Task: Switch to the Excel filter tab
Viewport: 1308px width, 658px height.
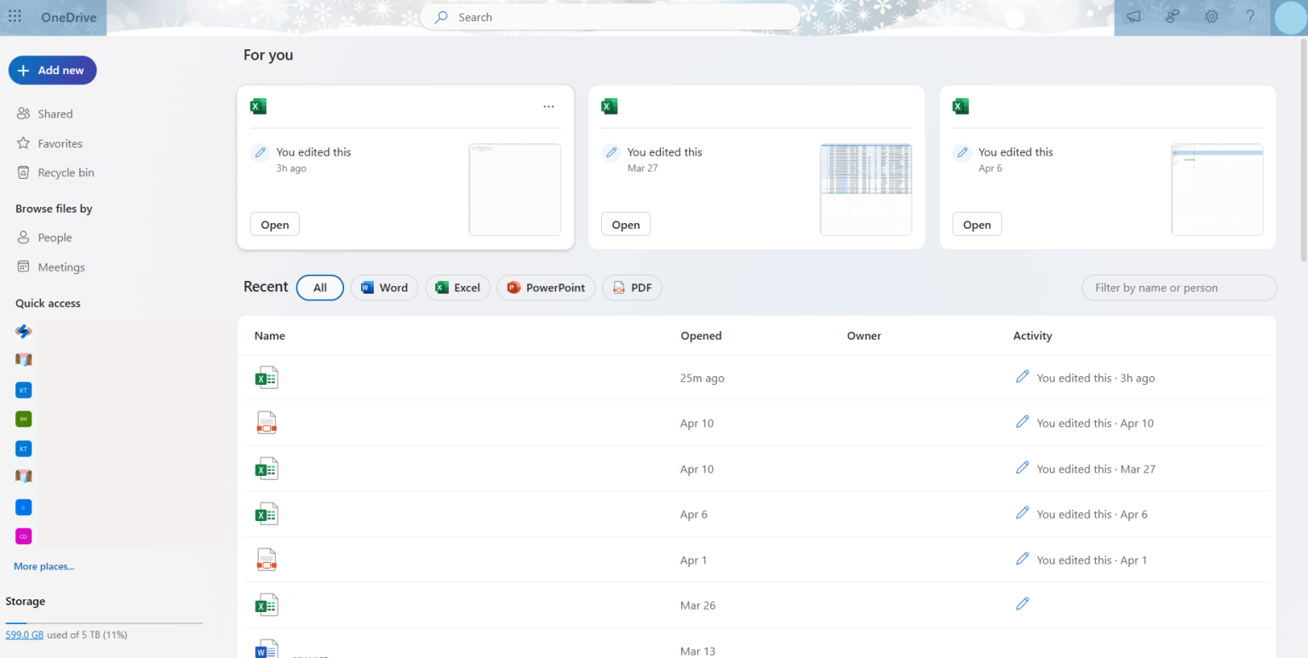Action: point(457,288)
